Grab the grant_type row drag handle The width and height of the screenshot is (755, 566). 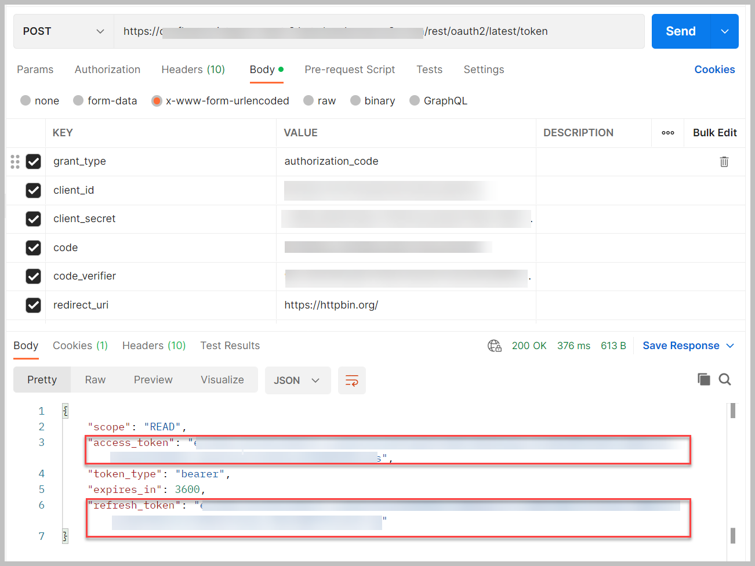click(x=15, y=161)
